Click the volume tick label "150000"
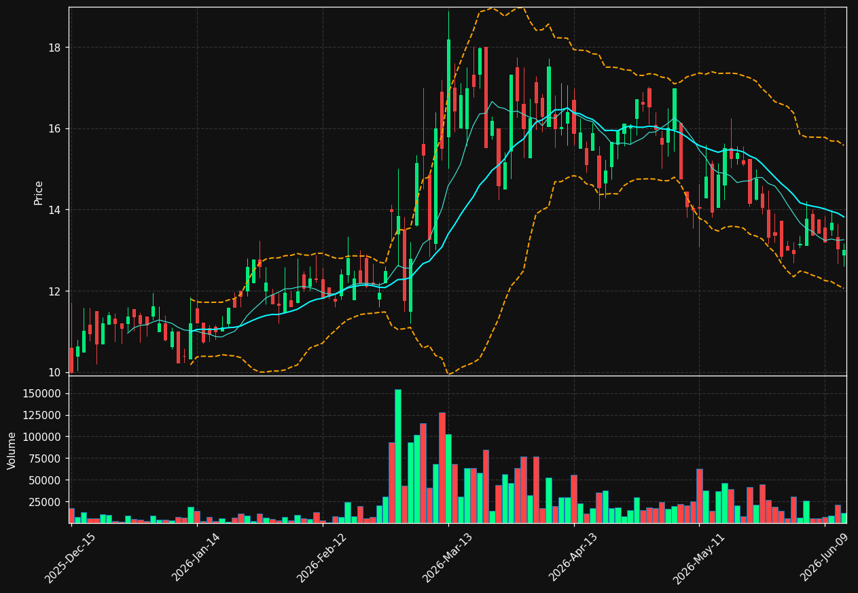This screenshot has width=858, height=593. coord(42,394)
